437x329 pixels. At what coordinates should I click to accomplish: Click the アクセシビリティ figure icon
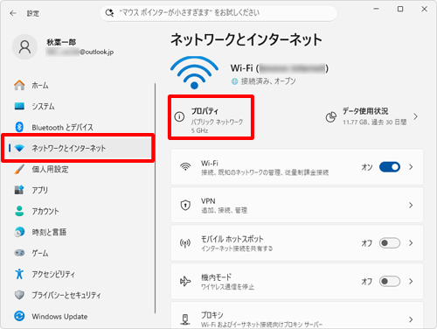[19, 274]
